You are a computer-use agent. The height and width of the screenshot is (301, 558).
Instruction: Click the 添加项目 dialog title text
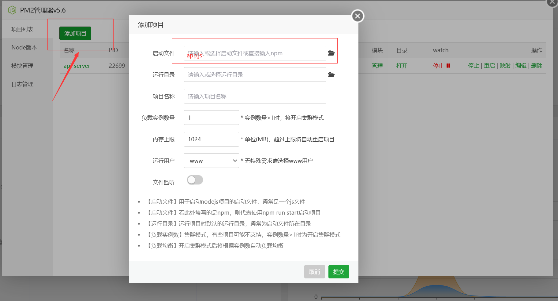click(x=151, y=25)
